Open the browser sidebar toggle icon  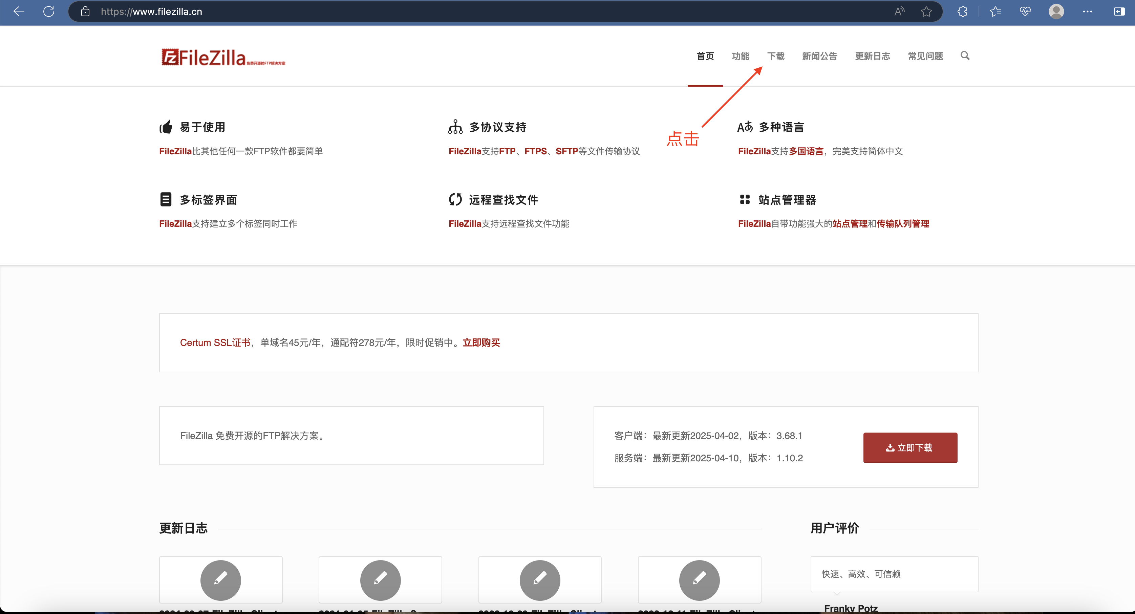(1119, 12)
